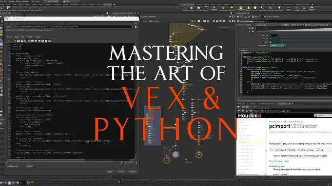Open the File menu in main menu bar
Image resolution: width=332 pixels, height=186 pixels.
coord(1,1)
